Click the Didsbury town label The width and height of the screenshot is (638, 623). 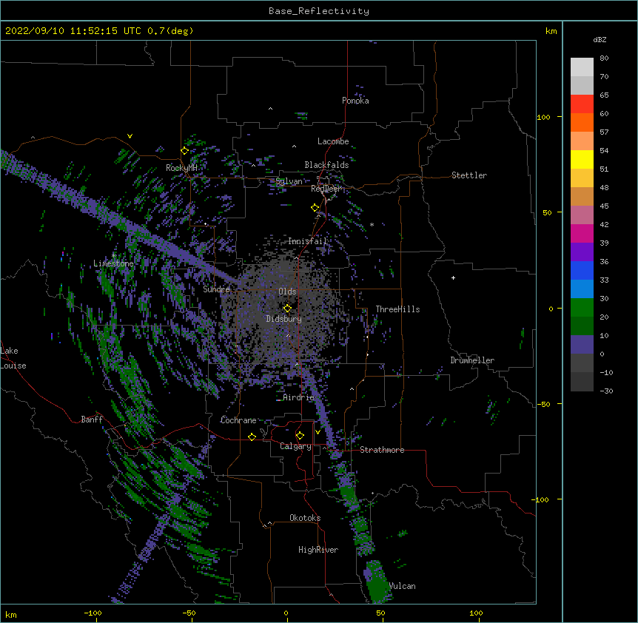(x=283, y=319)
